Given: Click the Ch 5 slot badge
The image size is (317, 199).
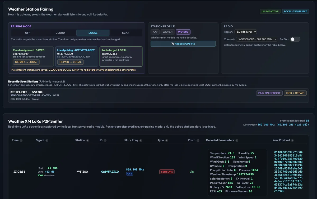Looking at the screenshot, I should coord(130,174).
